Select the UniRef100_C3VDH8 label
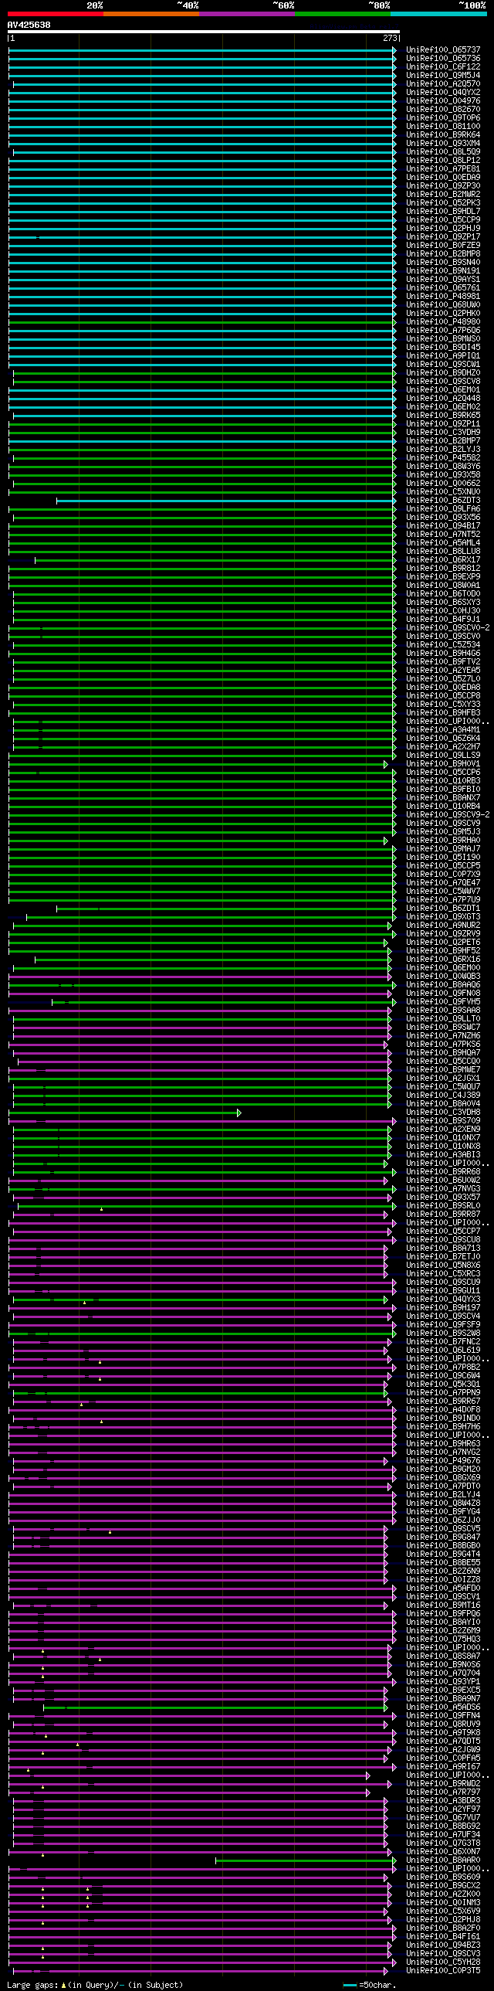The height and width of the screenshot is (1991, 494). click(x=443, y=1113)
